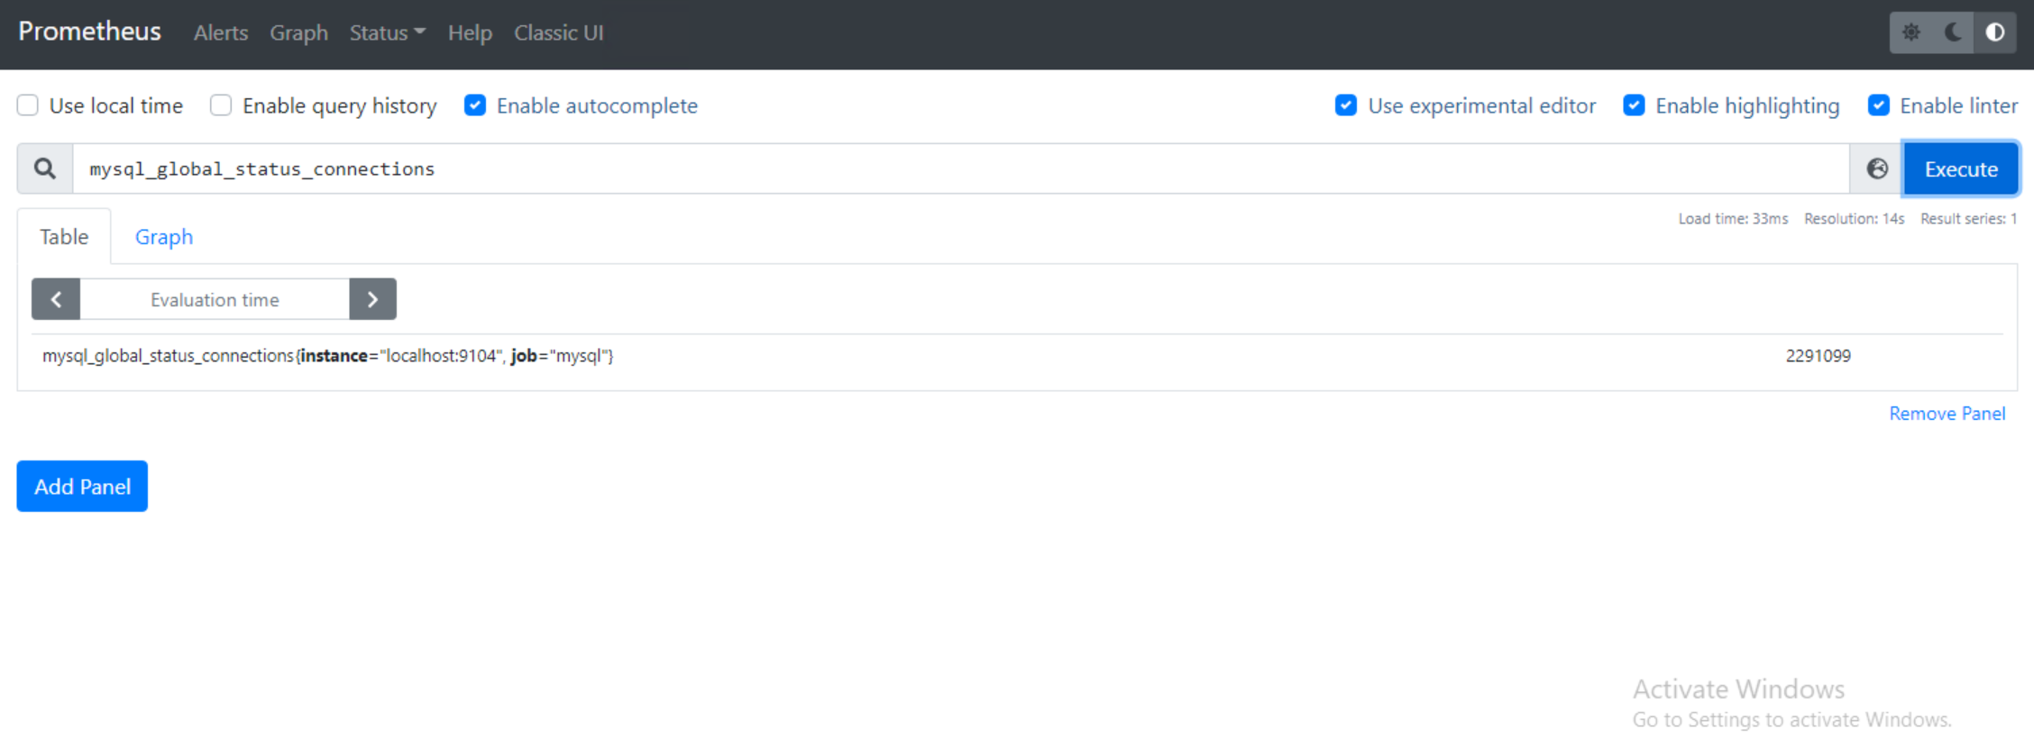Open the Alerts page

221,33
